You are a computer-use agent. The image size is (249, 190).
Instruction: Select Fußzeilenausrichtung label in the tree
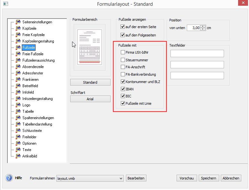tap(38, 60)
